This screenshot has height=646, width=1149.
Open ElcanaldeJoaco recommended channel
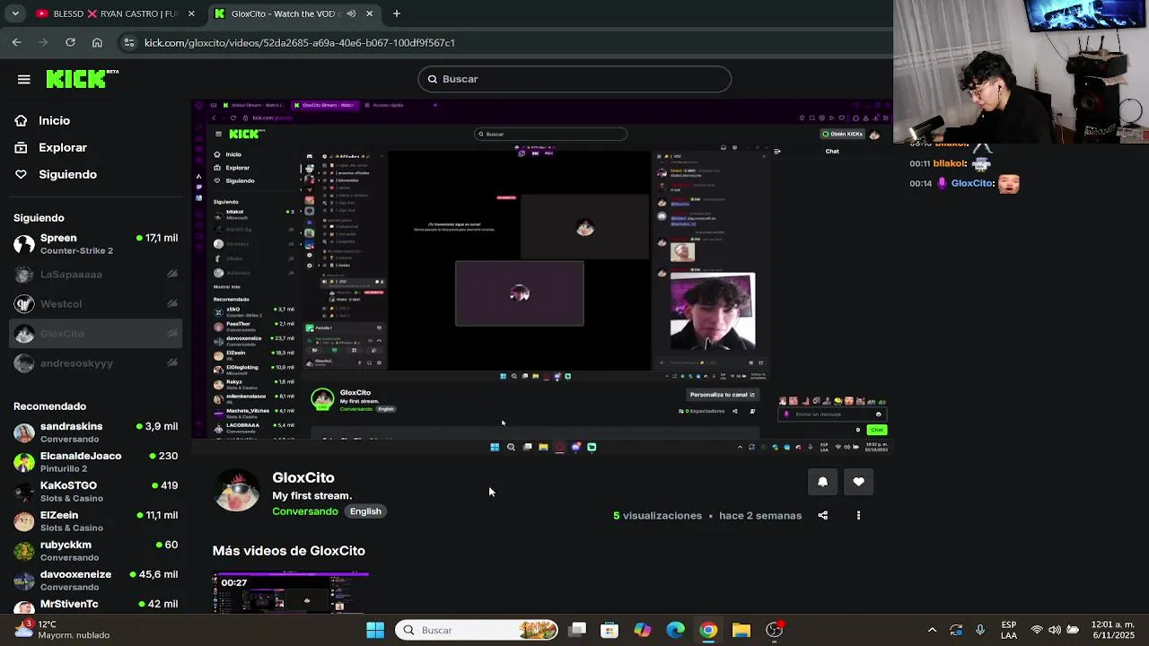point(96,462)
